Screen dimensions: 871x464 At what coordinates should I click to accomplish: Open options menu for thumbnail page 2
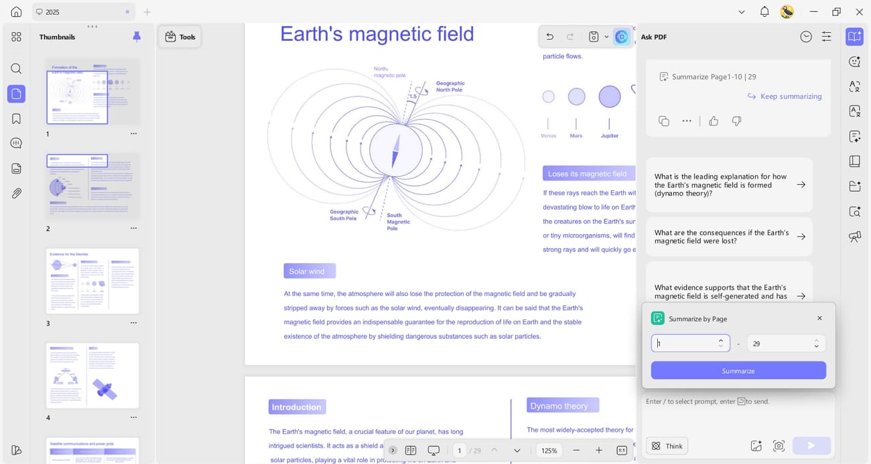click(x=133, y=228)
